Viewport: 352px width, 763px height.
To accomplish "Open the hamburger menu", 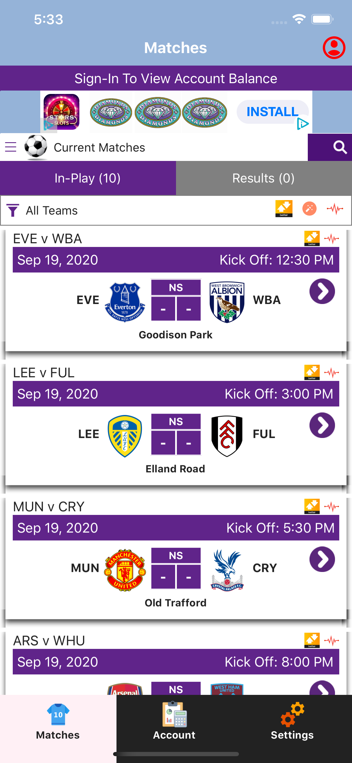I will [11, 147].
